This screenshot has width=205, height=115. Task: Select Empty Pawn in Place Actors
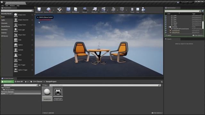click(23, 25)
